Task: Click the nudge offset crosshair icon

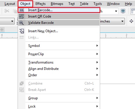Action: [131, 21]
